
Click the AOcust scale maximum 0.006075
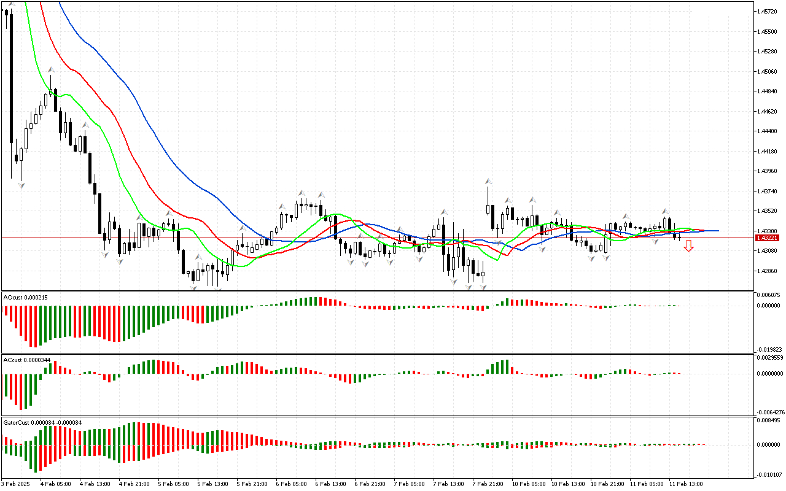pyautogui.click(x=769, y=295)
